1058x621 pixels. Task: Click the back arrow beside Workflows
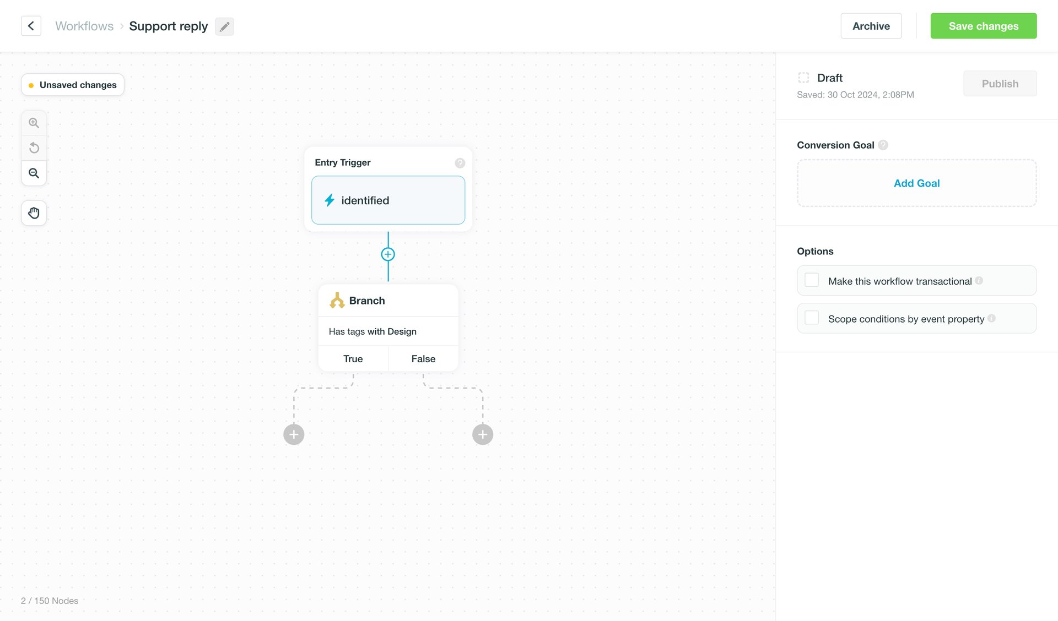(31, 26)
